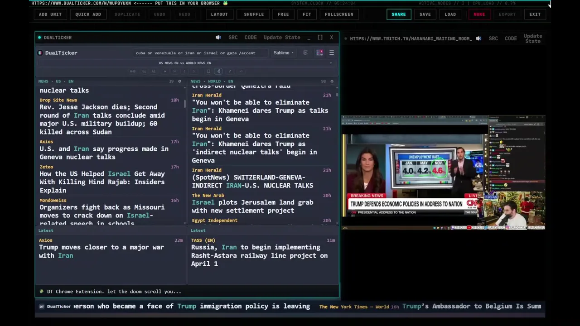
Task: Mute the DualTicker node speaker icon
Action: click(x=218, y=38)
